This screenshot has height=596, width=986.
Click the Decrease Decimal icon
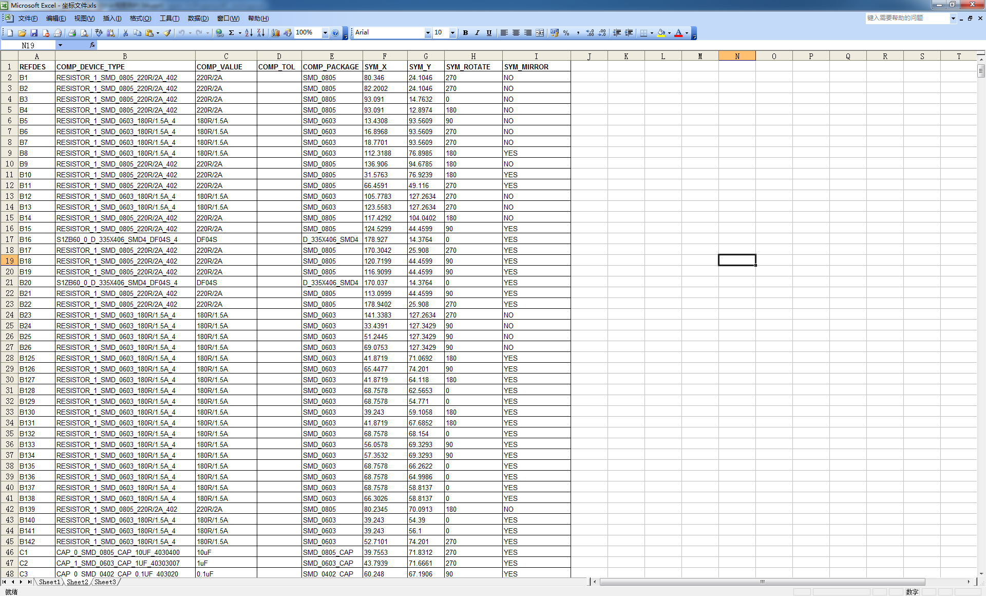point(602,33)
